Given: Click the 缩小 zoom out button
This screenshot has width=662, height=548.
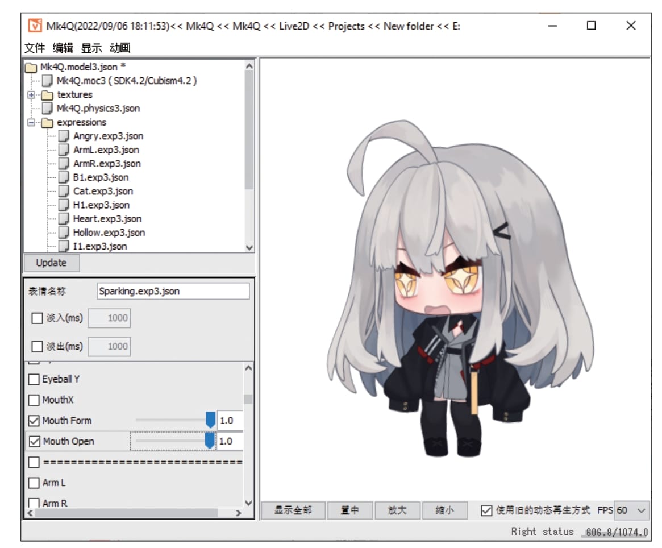Looking at the screenshot, I should (x=444, y=511).
